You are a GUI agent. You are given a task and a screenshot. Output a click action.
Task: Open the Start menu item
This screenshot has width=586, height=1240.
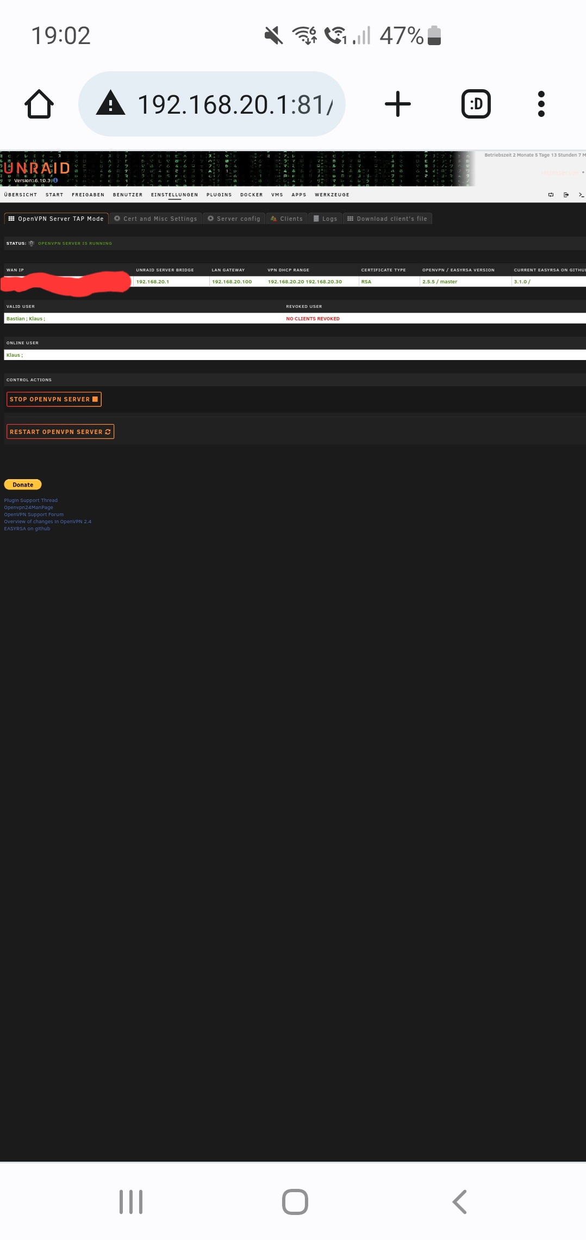point(54,195)
